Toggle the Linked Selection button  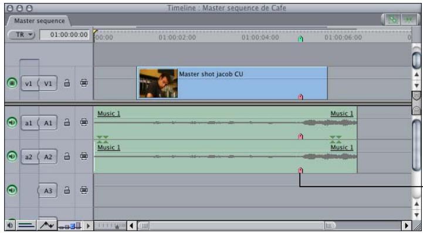coord(392,20)
